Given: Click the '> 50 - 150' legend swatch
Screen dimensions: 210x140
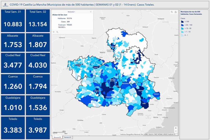Looking at the screenshot, I should (x=183, y=25).
